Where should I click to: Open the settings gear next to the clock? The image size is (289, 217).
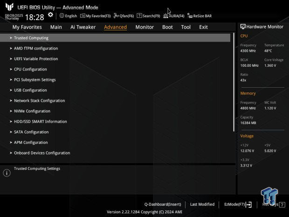point(50,15)
